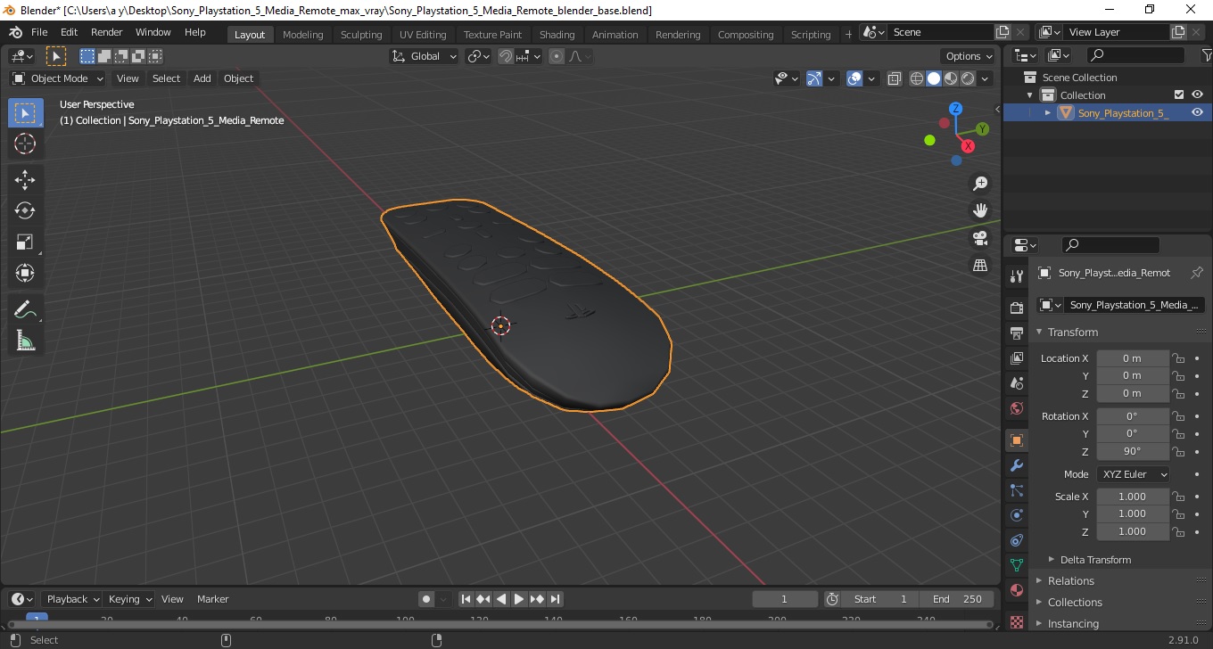The width and height of the screenshot is (1213, 649).
Task: Expand Sony_Playstation_5_ object in outliner
Action: coord(1048,113)
